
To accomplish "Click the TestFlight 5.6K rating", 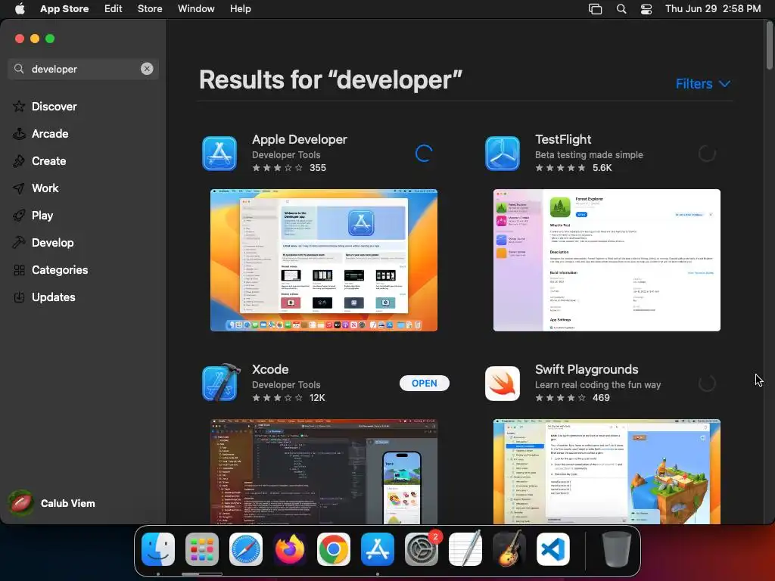I will 574,167.
